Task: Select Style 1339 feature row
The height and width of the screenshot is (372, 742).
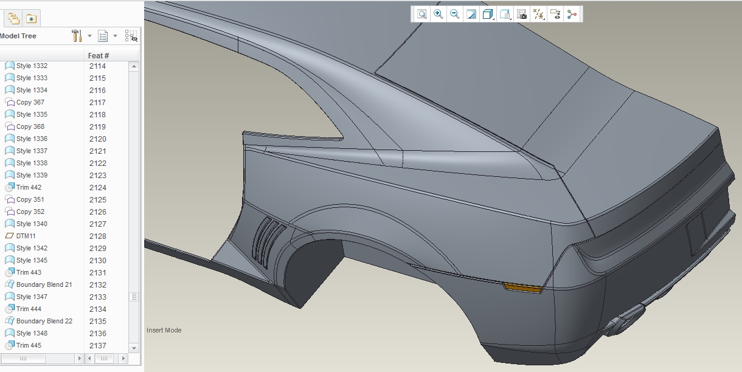Action: tap(26, 175)
